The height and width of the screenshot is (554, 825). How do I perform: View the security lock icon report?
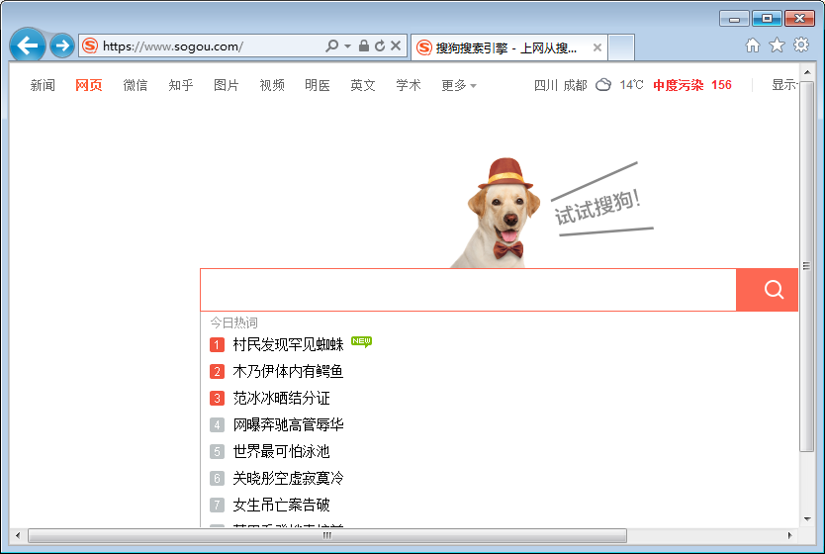click(x=364, y=46)
